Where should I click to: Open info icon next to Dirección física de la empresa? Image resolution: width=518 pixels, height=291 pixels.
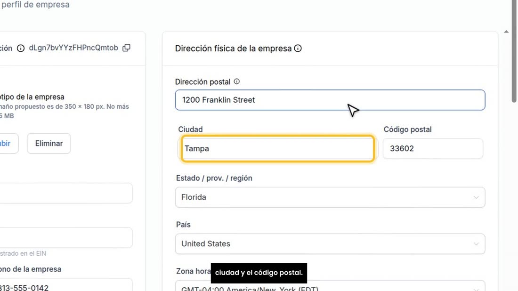coord(298,48)
